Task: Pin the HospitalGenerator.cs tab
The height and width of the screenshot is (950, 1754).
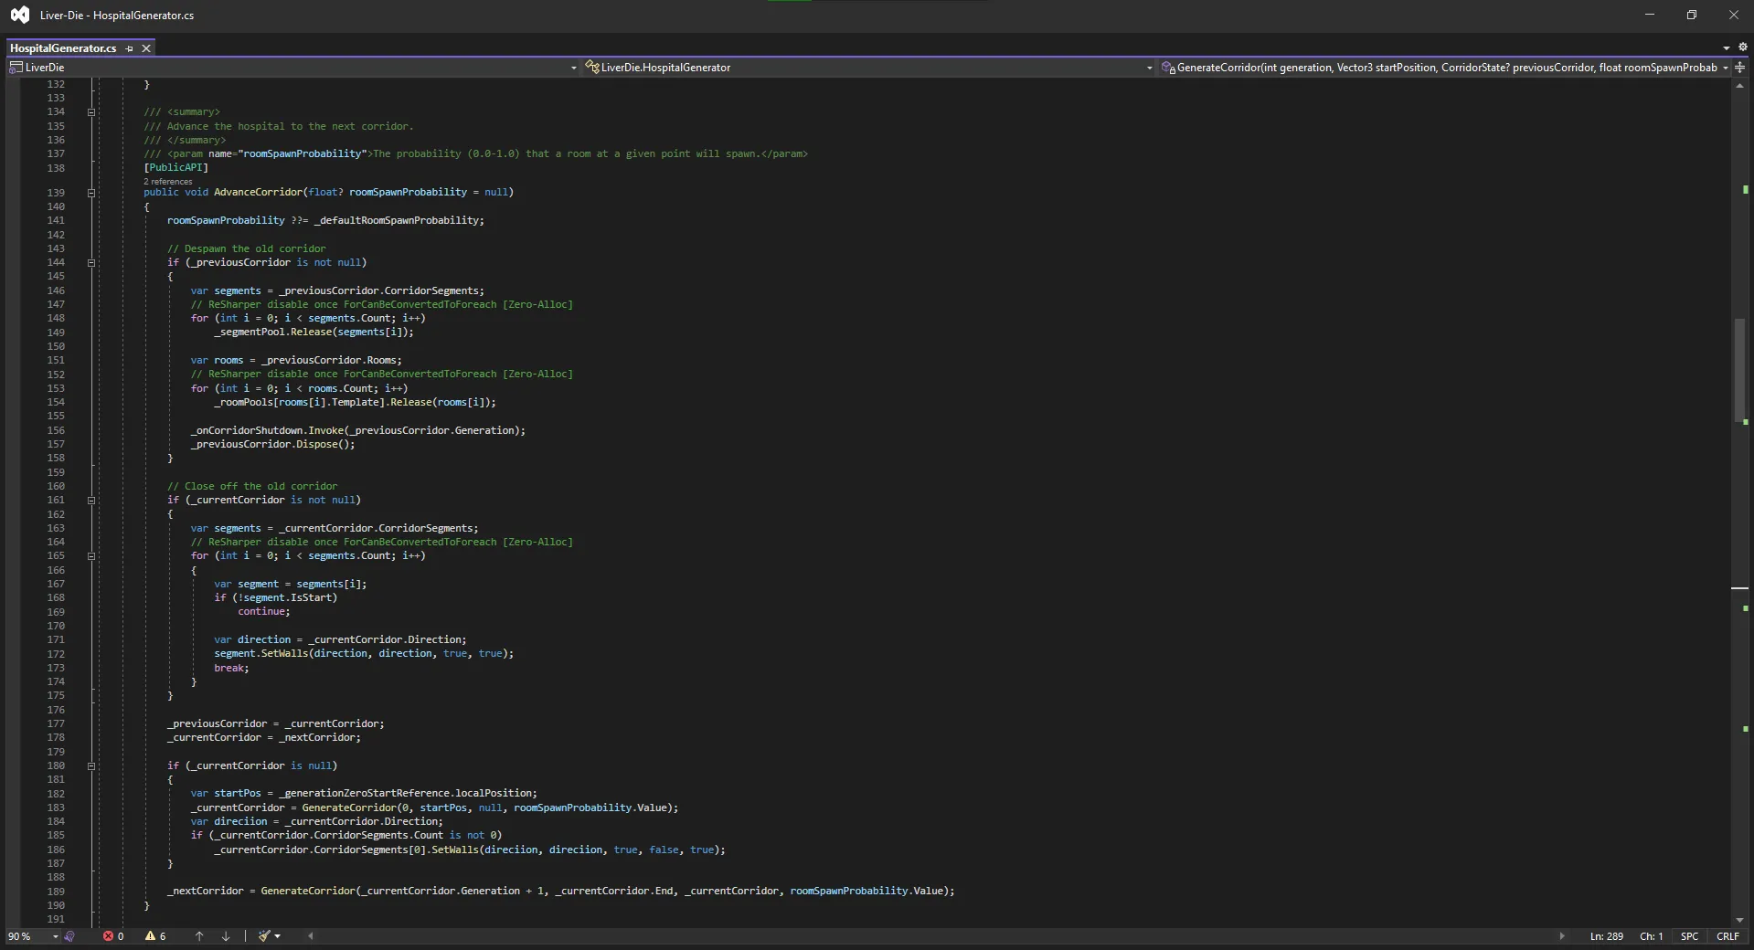Action: [x=129, y=48]
